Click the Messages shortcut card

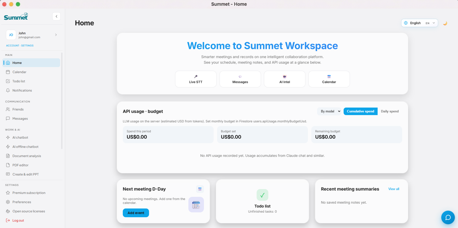240,79
